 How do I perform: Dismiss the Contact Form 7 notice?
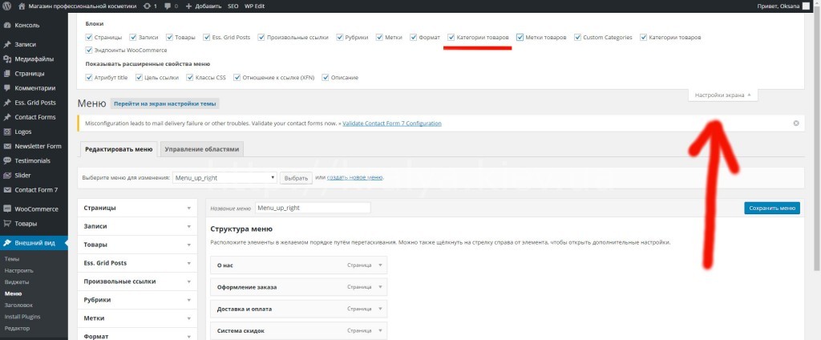point(796,123)
